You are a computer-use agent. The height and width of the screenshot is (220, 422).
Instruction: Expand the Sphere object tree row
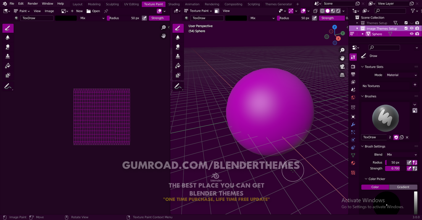point(362,34)
